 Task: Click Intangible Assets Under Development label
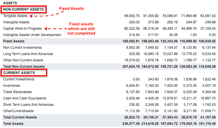click(x=32, y=35)
